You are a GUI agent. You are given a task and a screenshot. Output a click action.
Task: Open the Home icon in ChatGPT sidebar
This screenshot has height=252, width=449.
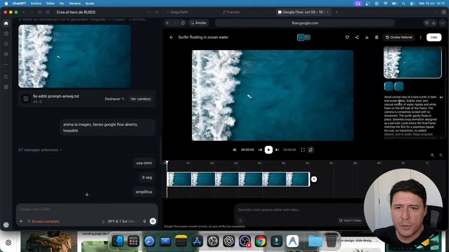(x=6, y=23)
